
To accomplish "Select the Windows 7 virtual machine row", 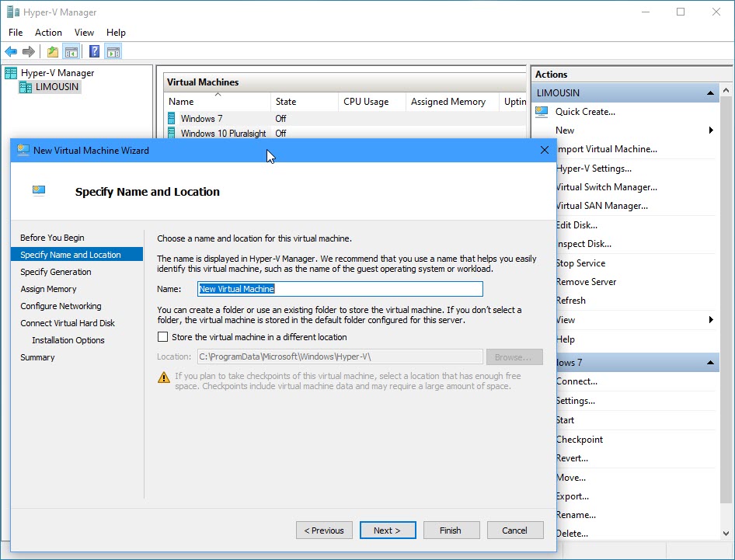I will pos(201,119).
